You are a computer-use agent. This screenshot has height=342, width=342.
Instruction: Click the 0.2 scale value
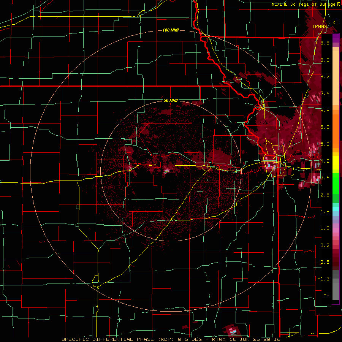coord(325,245)
